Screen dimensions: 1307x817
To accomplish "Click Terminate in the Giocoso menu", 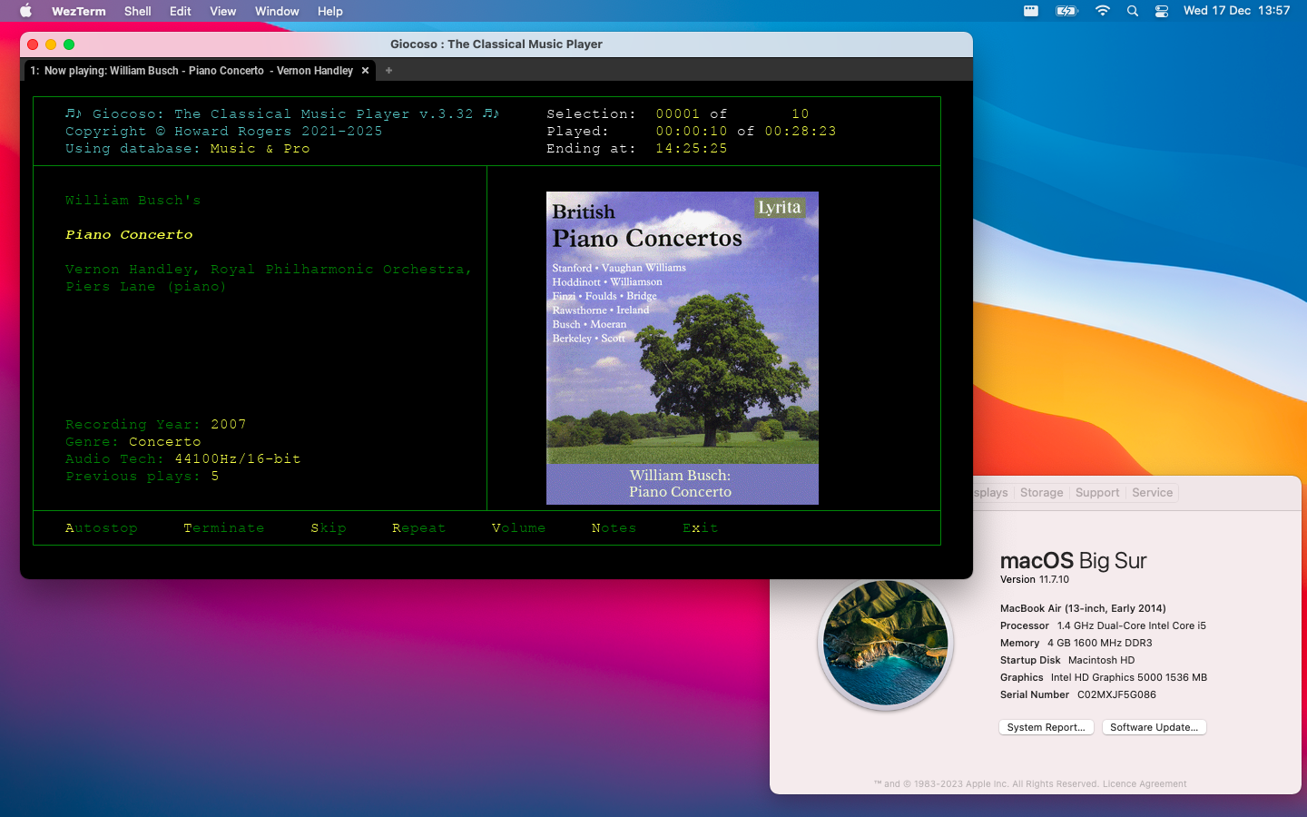I will (x=224, y=527).
